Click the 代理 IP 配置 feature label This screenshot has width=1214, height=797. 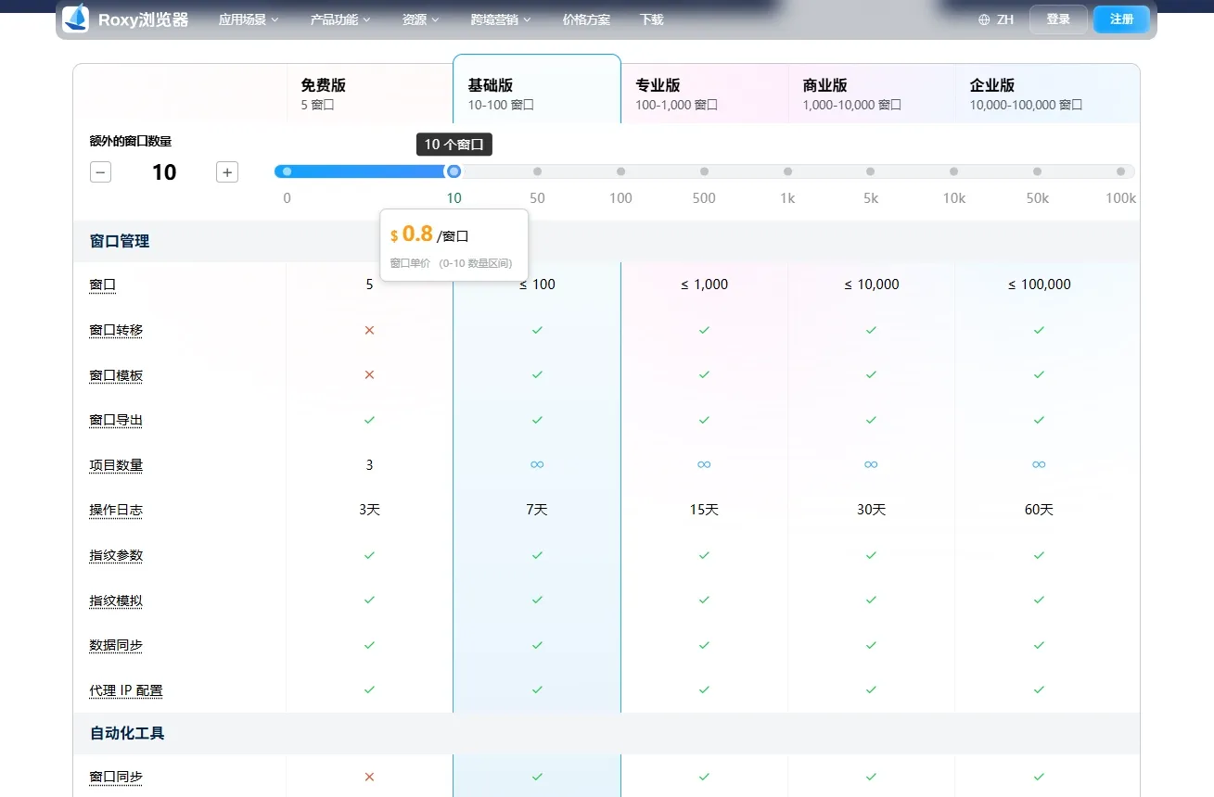[x=126, y=690]
